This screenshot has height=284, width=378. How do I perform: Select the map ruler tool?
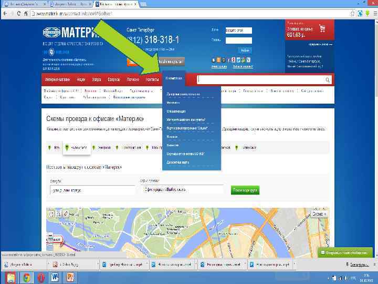(x=66, y=214)
